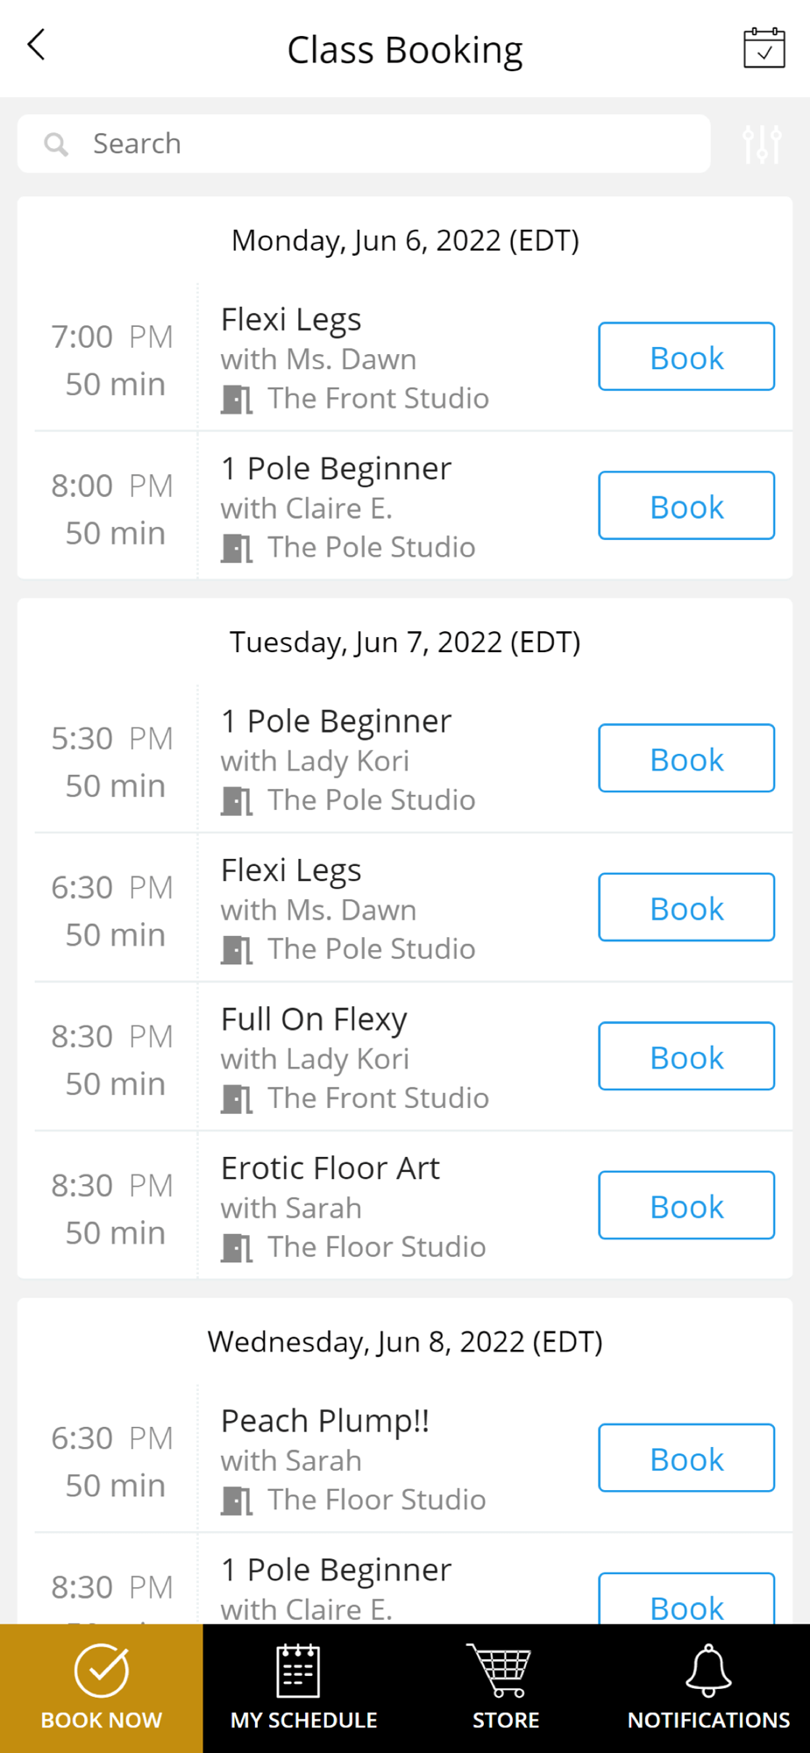Open the Full On Flexy class details

coord(314,1019)
